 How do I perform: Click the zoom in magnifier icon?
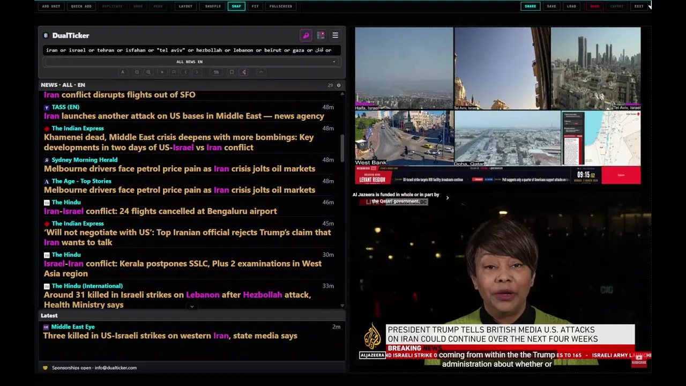pos(148,72)
